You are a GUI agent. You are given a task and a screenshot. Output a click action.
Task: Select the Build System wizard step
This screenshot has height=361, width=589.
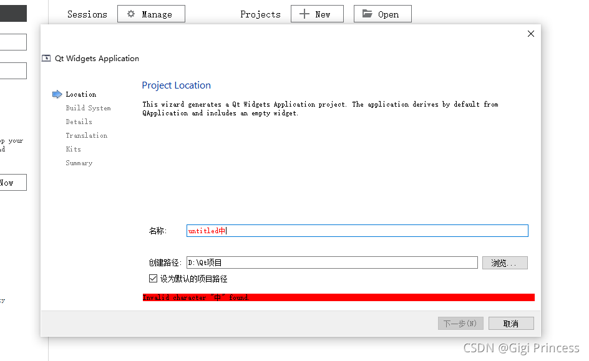click(x=88, y=108)
